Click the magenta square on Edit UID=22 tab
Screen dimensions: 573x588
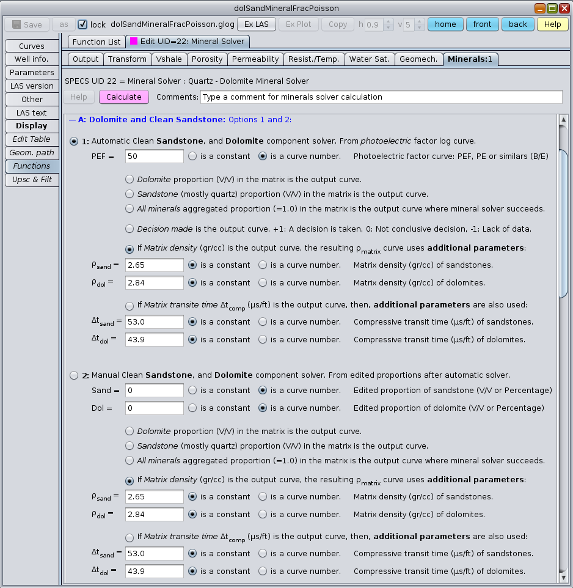(133, 41)
